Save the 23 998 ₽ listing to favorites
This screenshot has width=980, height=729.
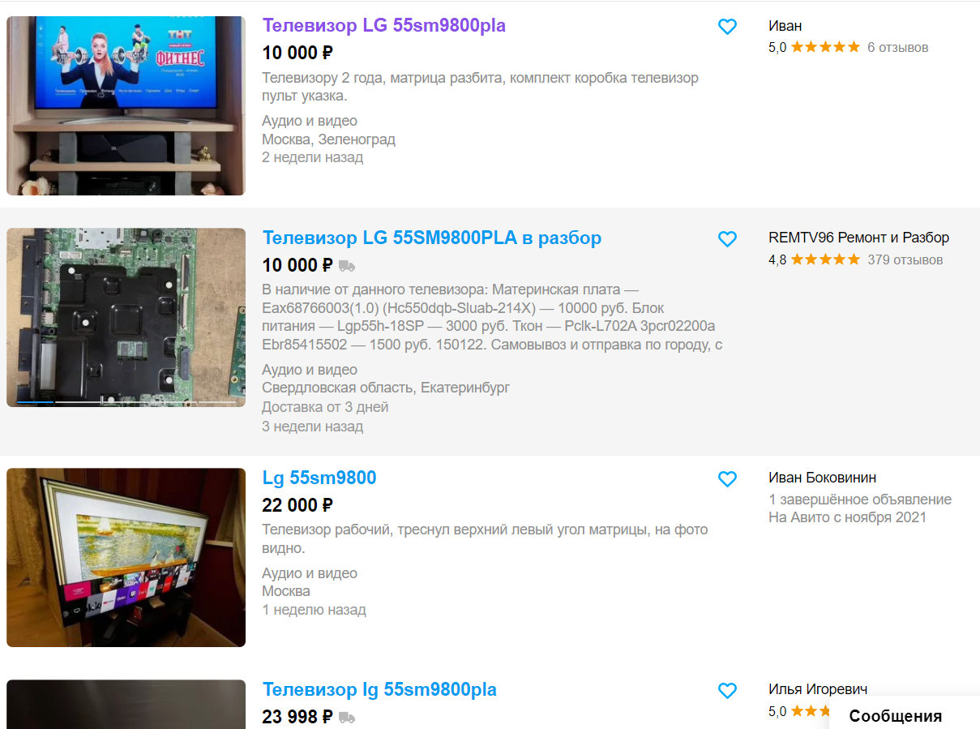coord(727,691)
